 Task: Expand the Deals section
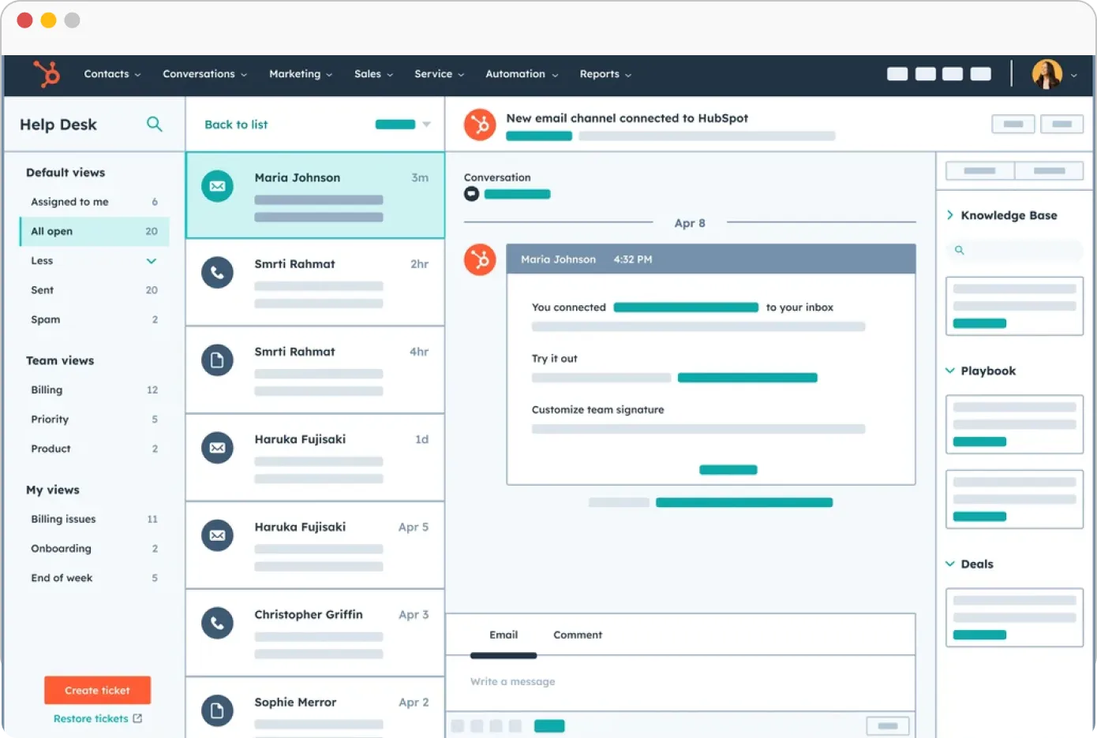949,564
